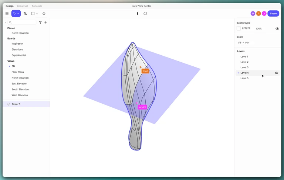This screenshot has width=284, height=180.
Task: View collaborator P avatar
Action: point(258,14)
